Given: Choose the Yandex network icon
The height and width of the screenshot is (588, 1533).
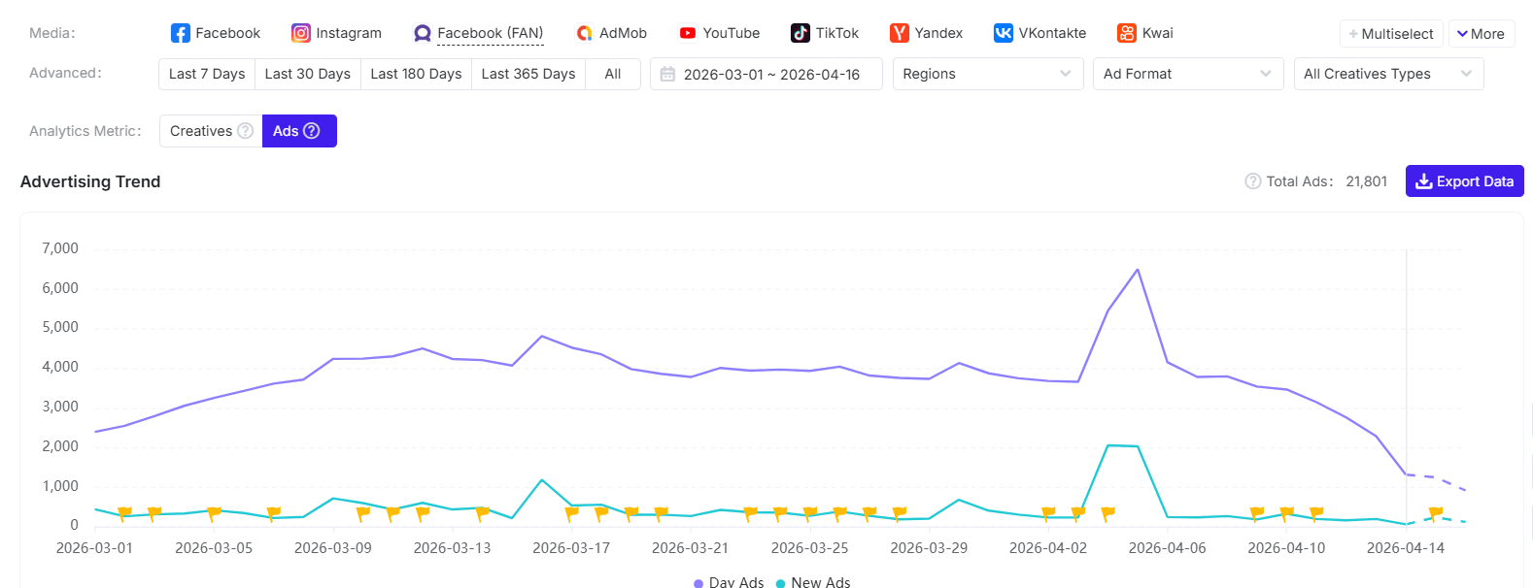Looking at the screenshot, I should pos(900,33).
